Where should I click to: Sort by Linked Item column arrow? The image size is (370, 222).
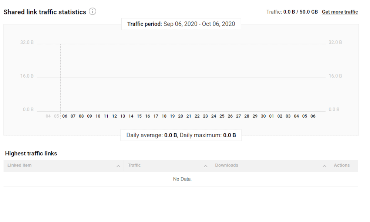pyautogui.click(x=118, y=166)
